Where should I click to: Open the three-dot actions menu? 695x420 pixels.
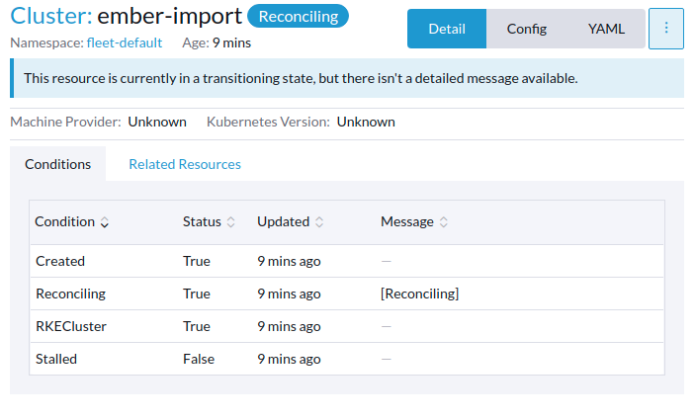tap(665, 29)
